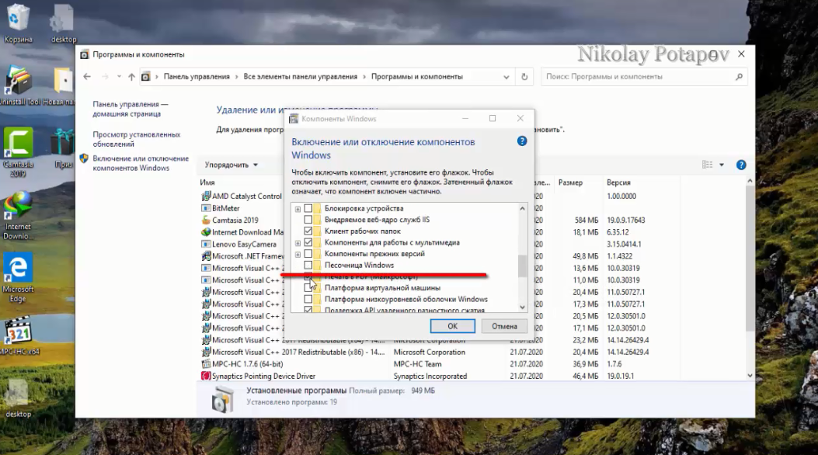Change the list view with the view icon
The image size is (818, 455).
click(708, 165)
